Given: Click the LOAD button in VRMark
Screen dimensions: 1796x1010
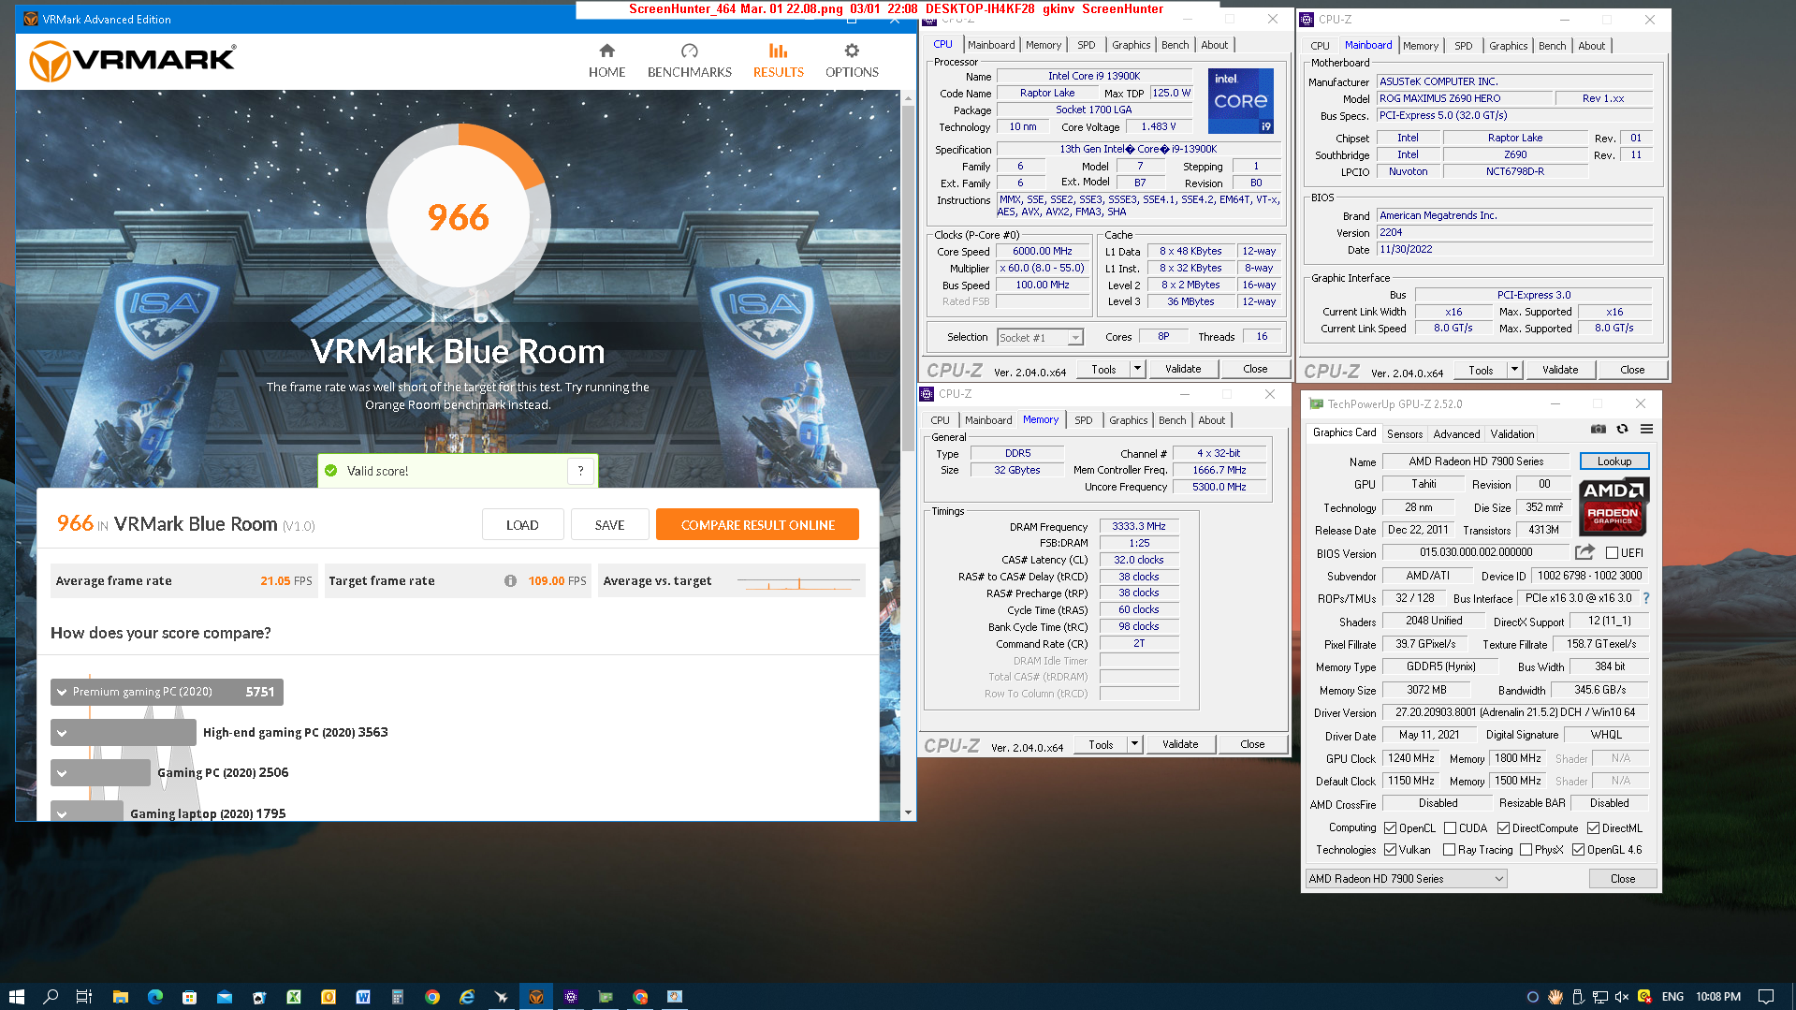Looking at the screenshot, I should coord(522,524).
